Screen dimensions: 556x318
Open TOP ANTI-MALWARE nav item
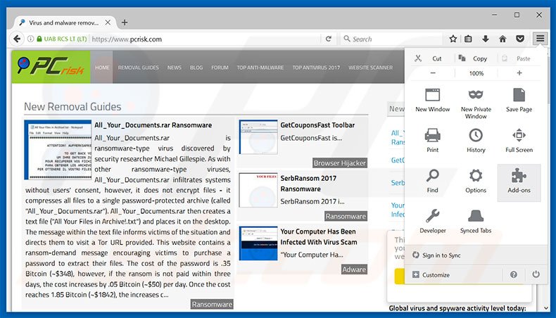[x=260, y=68]
